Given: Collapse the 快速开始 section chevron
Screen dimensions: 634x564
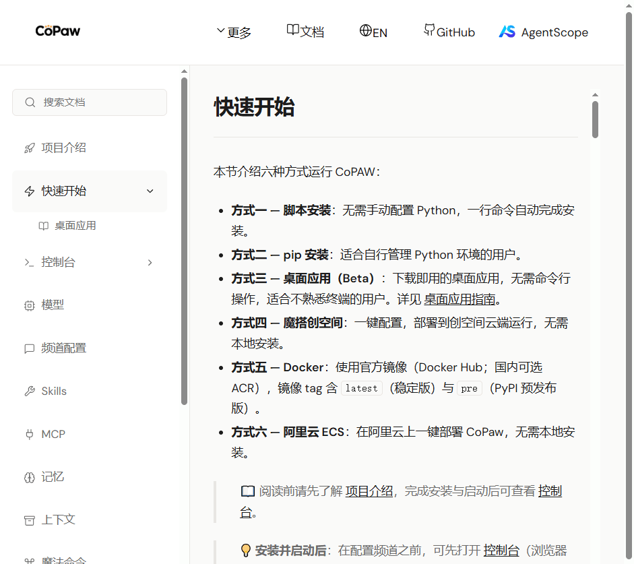Looking at the screenshot, I should pyautogui.click(x=150, y=191).
